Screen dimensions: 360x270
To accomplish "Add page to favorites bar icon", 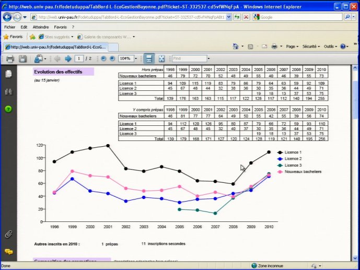I will point(32,37).
